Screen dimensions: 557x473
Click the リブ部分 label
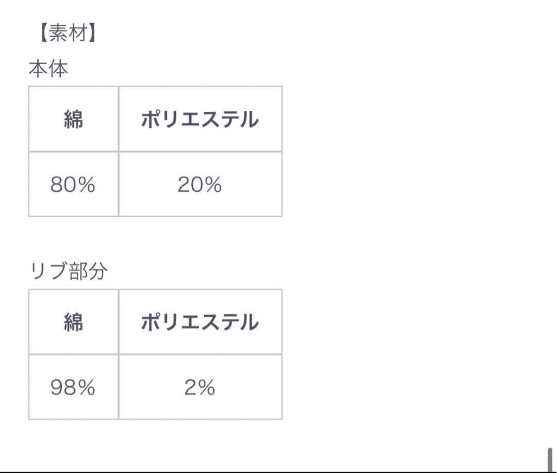(69, 271)
